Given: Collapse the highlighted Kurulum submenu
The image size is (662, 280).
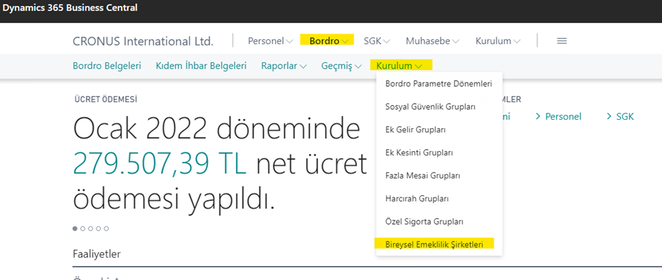Looking at the screenshot, I should (x=399, y=66).
